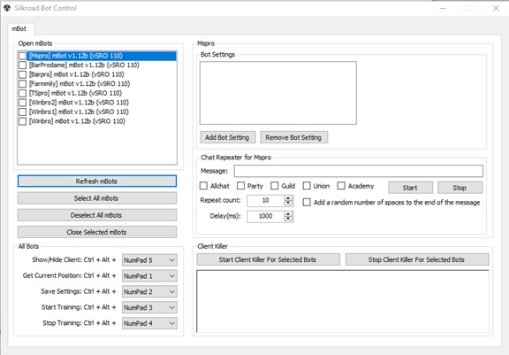
Task: Increase Repeat count with up arrow
Action: 288,198
